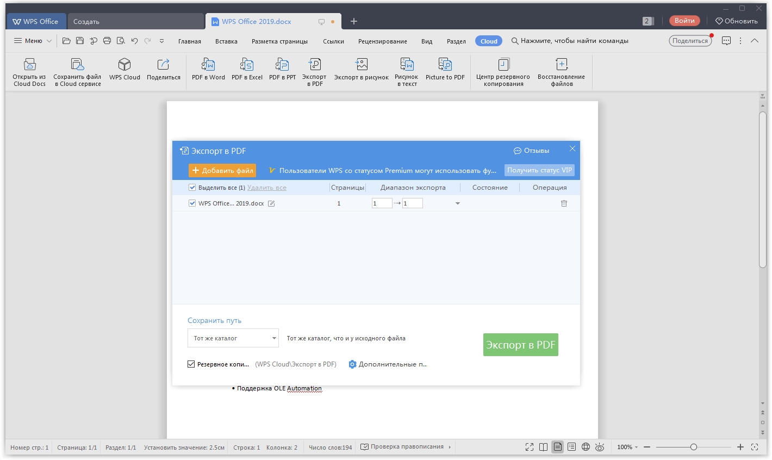Enable fullscreen view in status bar

coord(530,447)
